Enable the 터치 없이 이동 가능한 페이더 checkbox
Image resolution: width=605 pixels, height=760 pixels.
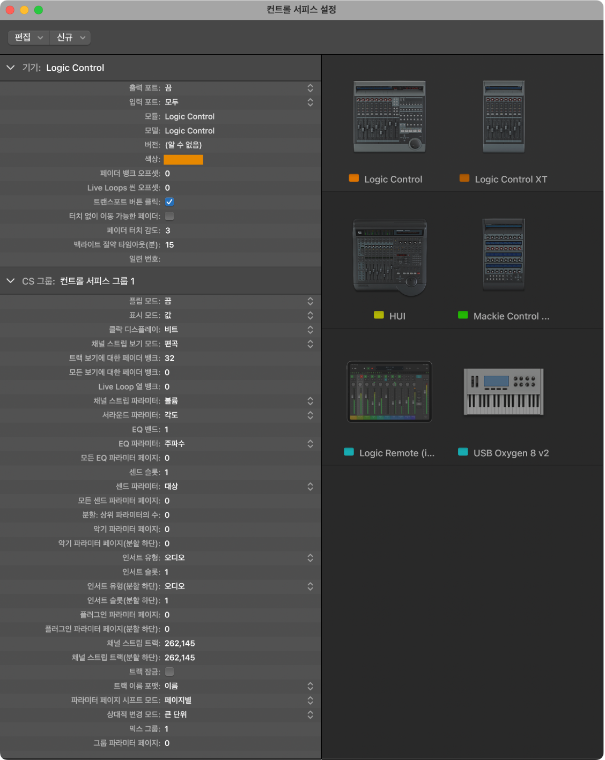(x=169, y=216)
